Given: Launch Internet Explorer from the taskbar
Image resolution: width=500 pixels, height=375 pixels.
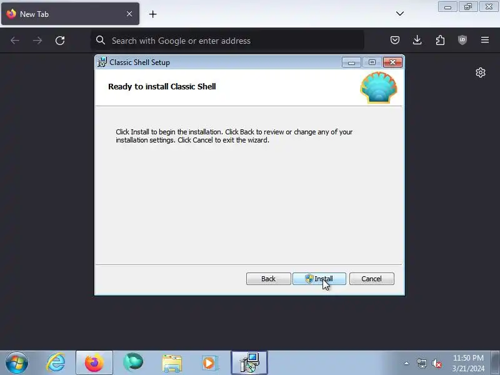Looking at the screenshot, I should pyautogui.click(x=56, y=363).
